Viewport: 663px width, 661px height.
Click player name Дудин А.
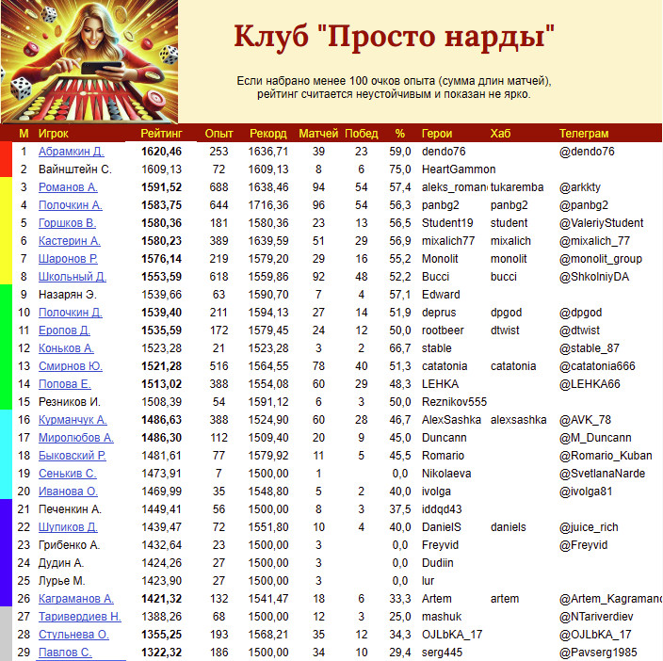pyautogui.click(x=61, y=563)
